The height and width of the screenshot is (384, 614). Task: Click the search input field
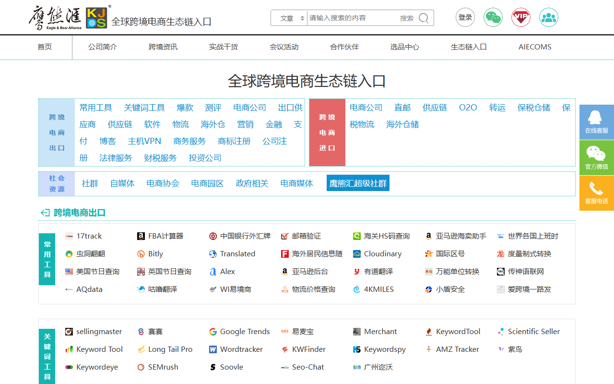(x=353, y=18)
